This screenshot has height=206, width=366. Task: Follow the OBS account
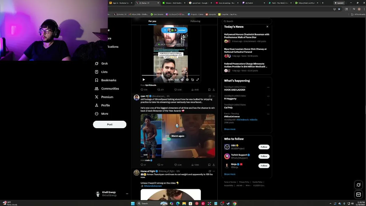tap(264, 147)
